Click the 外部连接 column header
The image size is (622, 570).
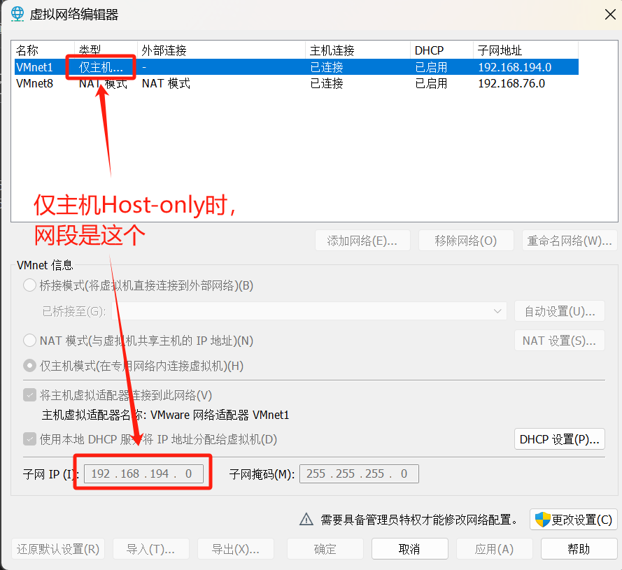tap(221, 50)
